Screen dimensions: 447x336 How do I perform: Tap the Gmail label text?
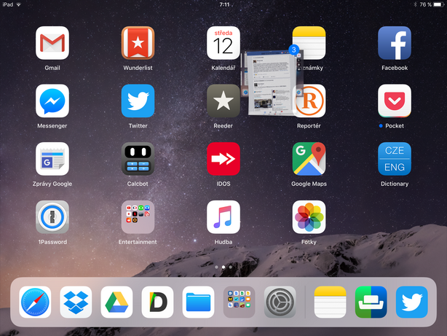coord(52,68)
